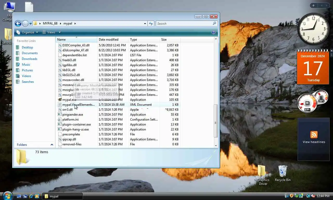Image resolution: width=333 pixels, height=200 pixels.
Task: Open the Recycle Bin desktop icon
Action: (x=283, y=173)
